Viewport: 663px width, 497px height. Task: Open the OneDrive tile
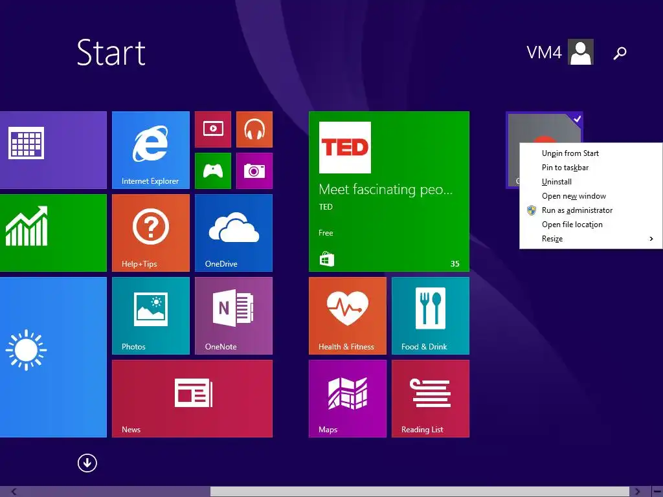[233, 233]
